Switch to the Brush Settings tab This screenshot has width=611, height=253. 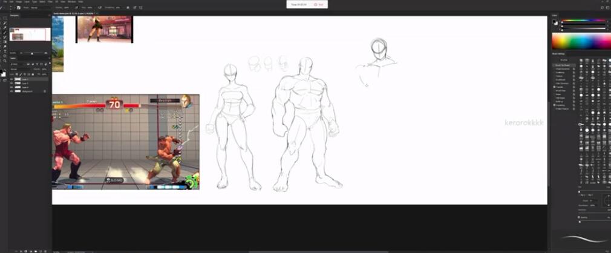(x=558, y=54)
